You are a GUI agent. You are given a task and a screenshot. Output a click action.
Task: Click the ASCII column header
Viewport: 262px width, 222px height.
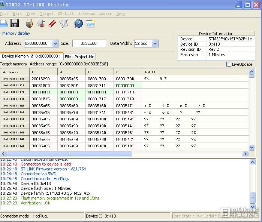coord(195,72)
